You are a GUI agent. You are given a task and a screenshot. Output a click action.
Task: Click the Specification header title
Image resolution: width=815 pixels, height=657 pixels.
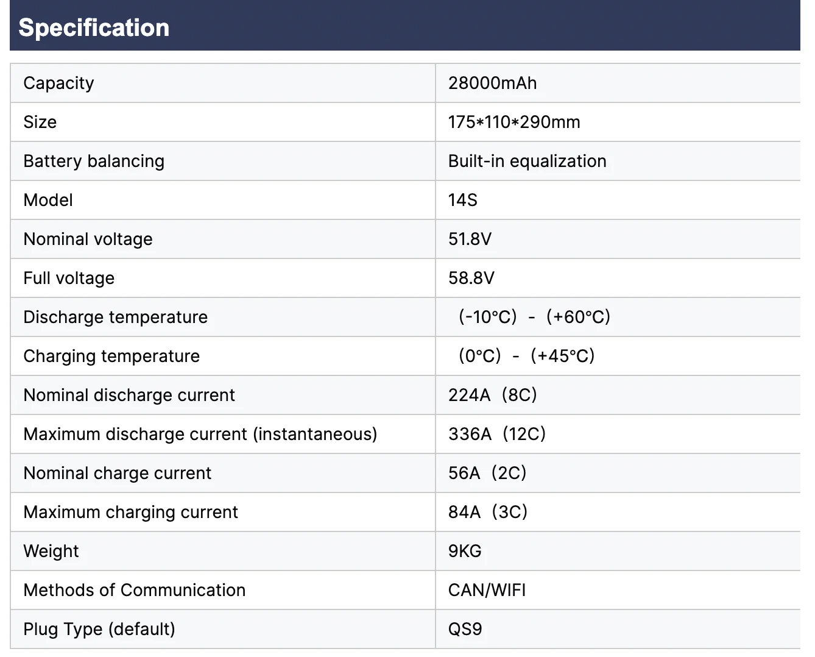[94, 28]
